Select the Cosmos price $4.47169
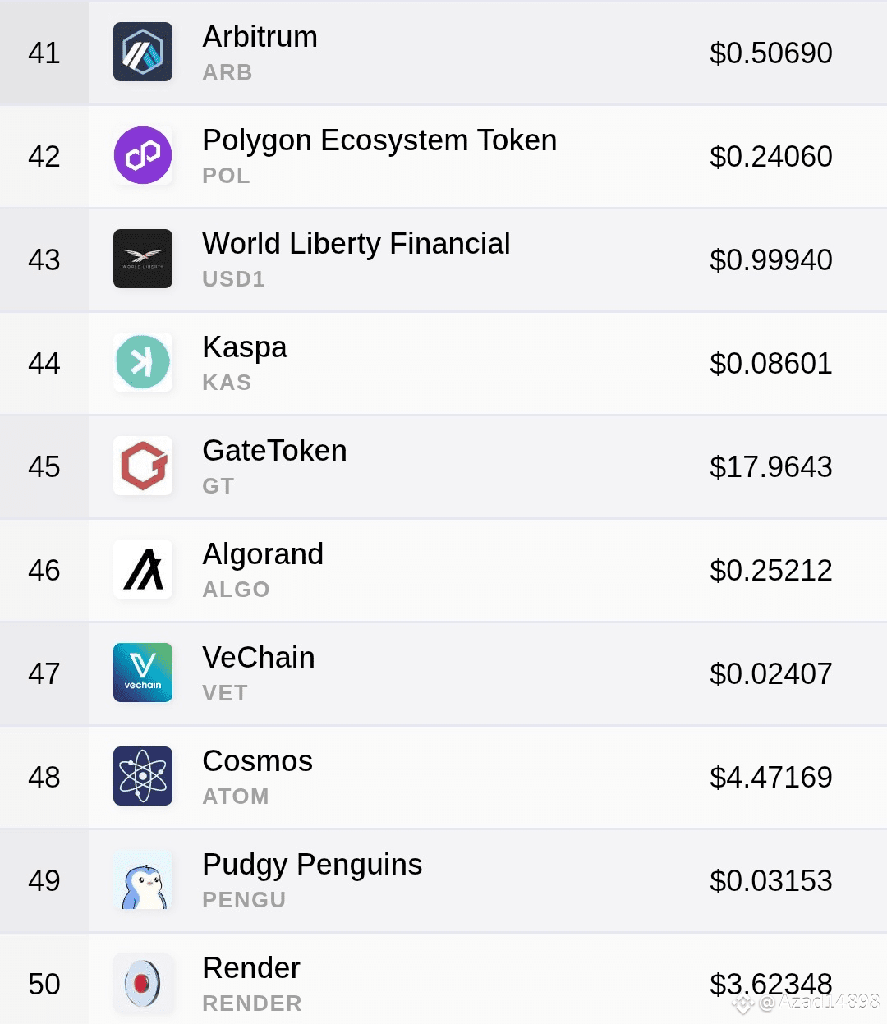This screenshot has height=1024, width=887. coord(771,777)
